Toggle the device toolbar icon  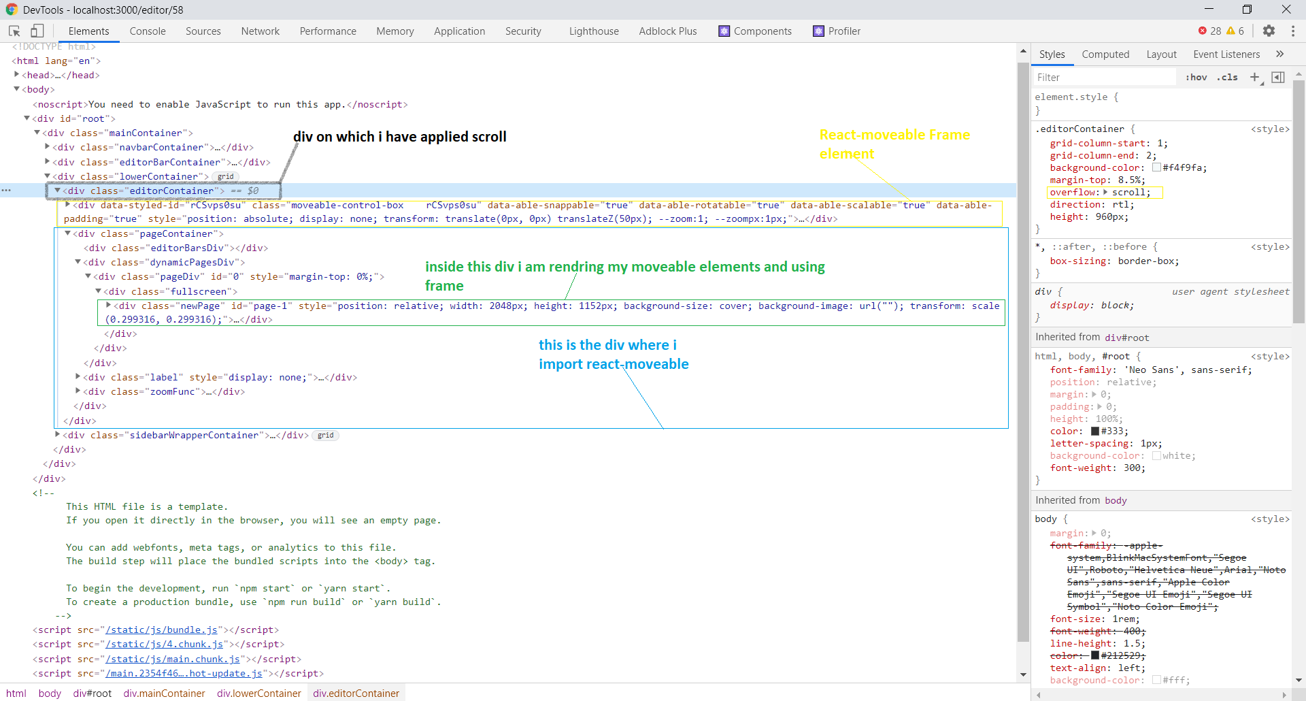coord(37,31)
